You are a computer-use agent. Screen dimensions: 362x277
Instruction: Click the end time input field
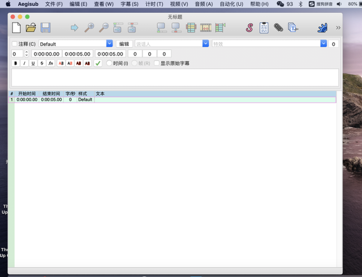point(77,54)
